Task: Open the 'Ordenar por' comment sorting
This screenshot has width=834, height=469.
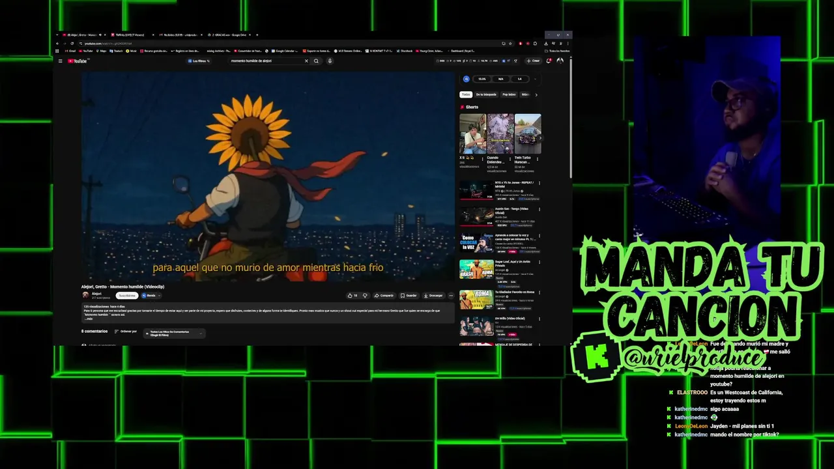Action: click(126, 332)
